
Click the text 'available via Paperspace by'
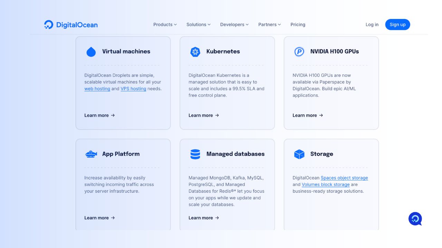click(322, 82)
